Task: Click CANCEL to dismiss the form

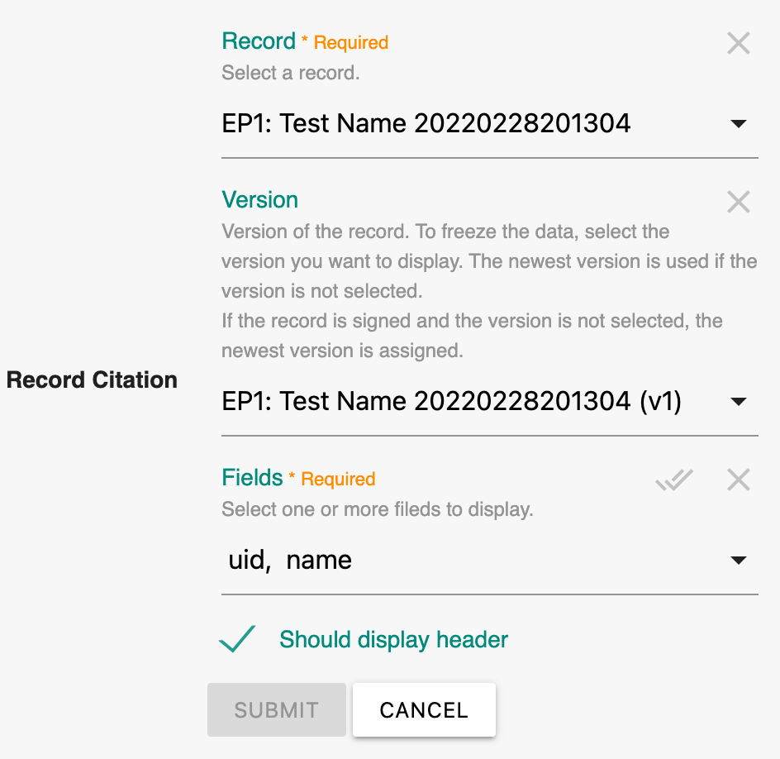Action: click(424, 709)
